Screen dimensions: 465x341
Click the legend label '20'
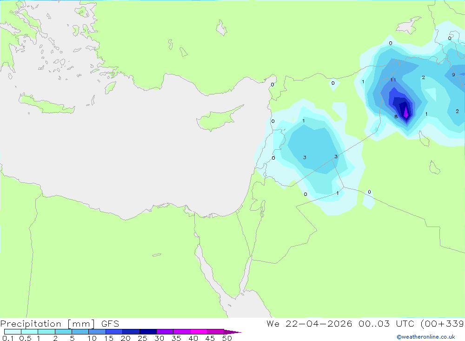click(x=126, y=338)
